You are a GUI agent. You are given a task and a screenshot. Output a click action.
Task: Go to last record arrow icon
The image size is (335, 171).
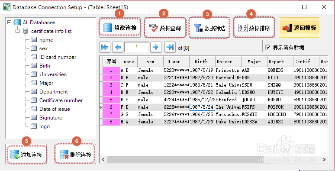tap(170, 47)
